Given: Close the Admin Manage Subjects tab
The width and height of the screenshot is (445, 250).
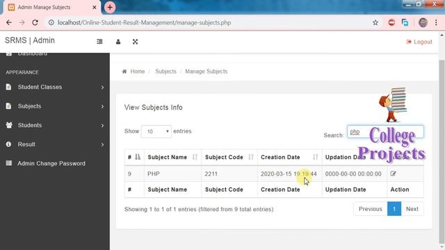Looking at the screenshot, I should click(x=95, y=8).
